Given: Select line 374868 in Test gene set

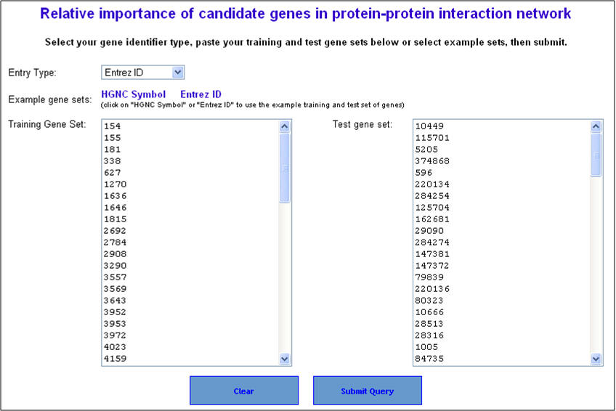Looking at the screenshot, I should click(x=432, y=161).
